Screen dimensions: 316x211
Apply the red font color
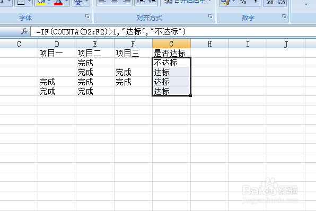coord(58,3)
